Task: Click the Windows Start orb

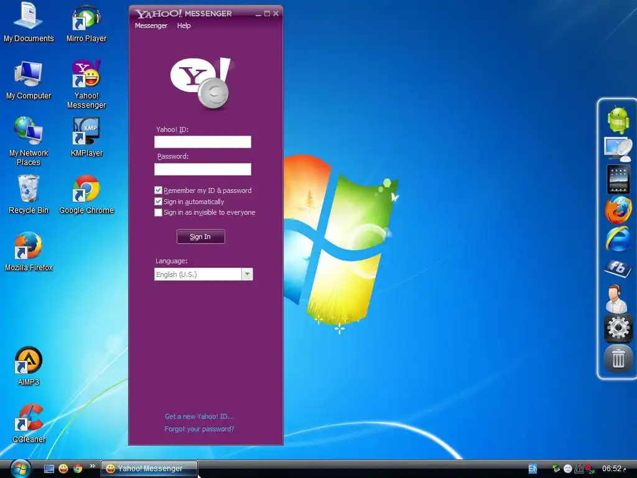Action: 21,469
